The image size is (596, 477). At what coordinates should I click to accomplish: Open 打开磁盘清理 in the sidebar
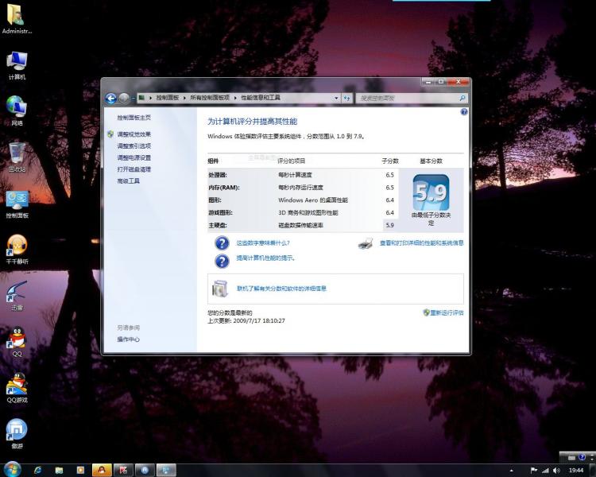pos(134,169)
